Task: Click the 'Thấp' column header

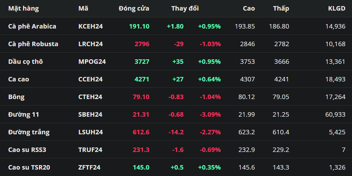Action: coord(281,9)
